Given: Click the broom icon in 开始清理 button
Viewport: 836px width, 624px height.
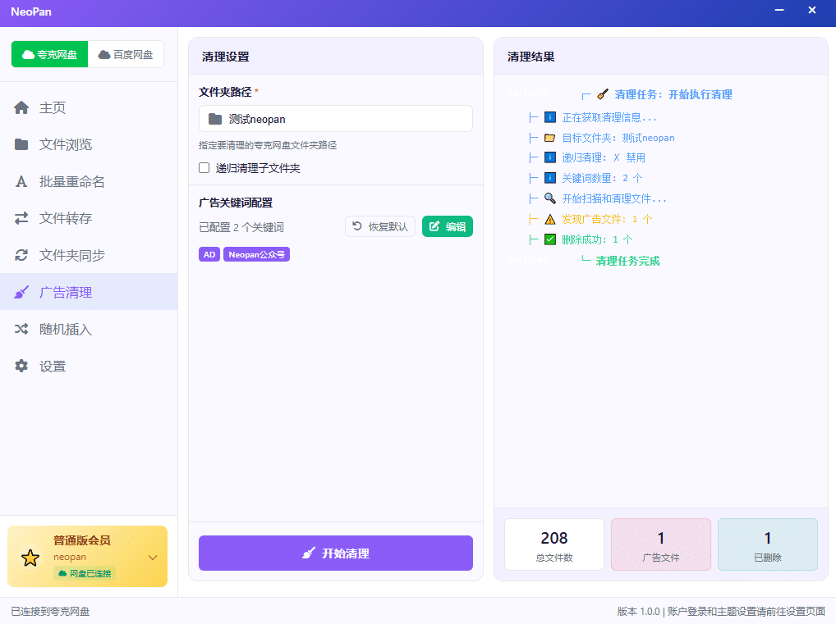Looking at the screenshot, I should [309, 553].
